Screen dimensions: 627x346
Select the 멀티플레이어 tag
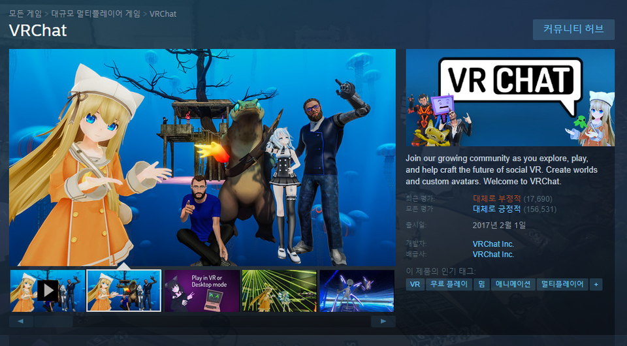click(562, 285)
